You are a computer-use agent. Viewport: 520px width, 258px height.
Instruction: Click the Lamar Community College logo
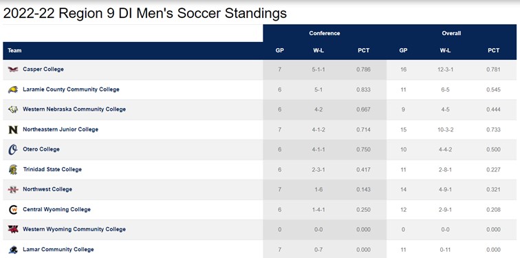coord(13,250)
